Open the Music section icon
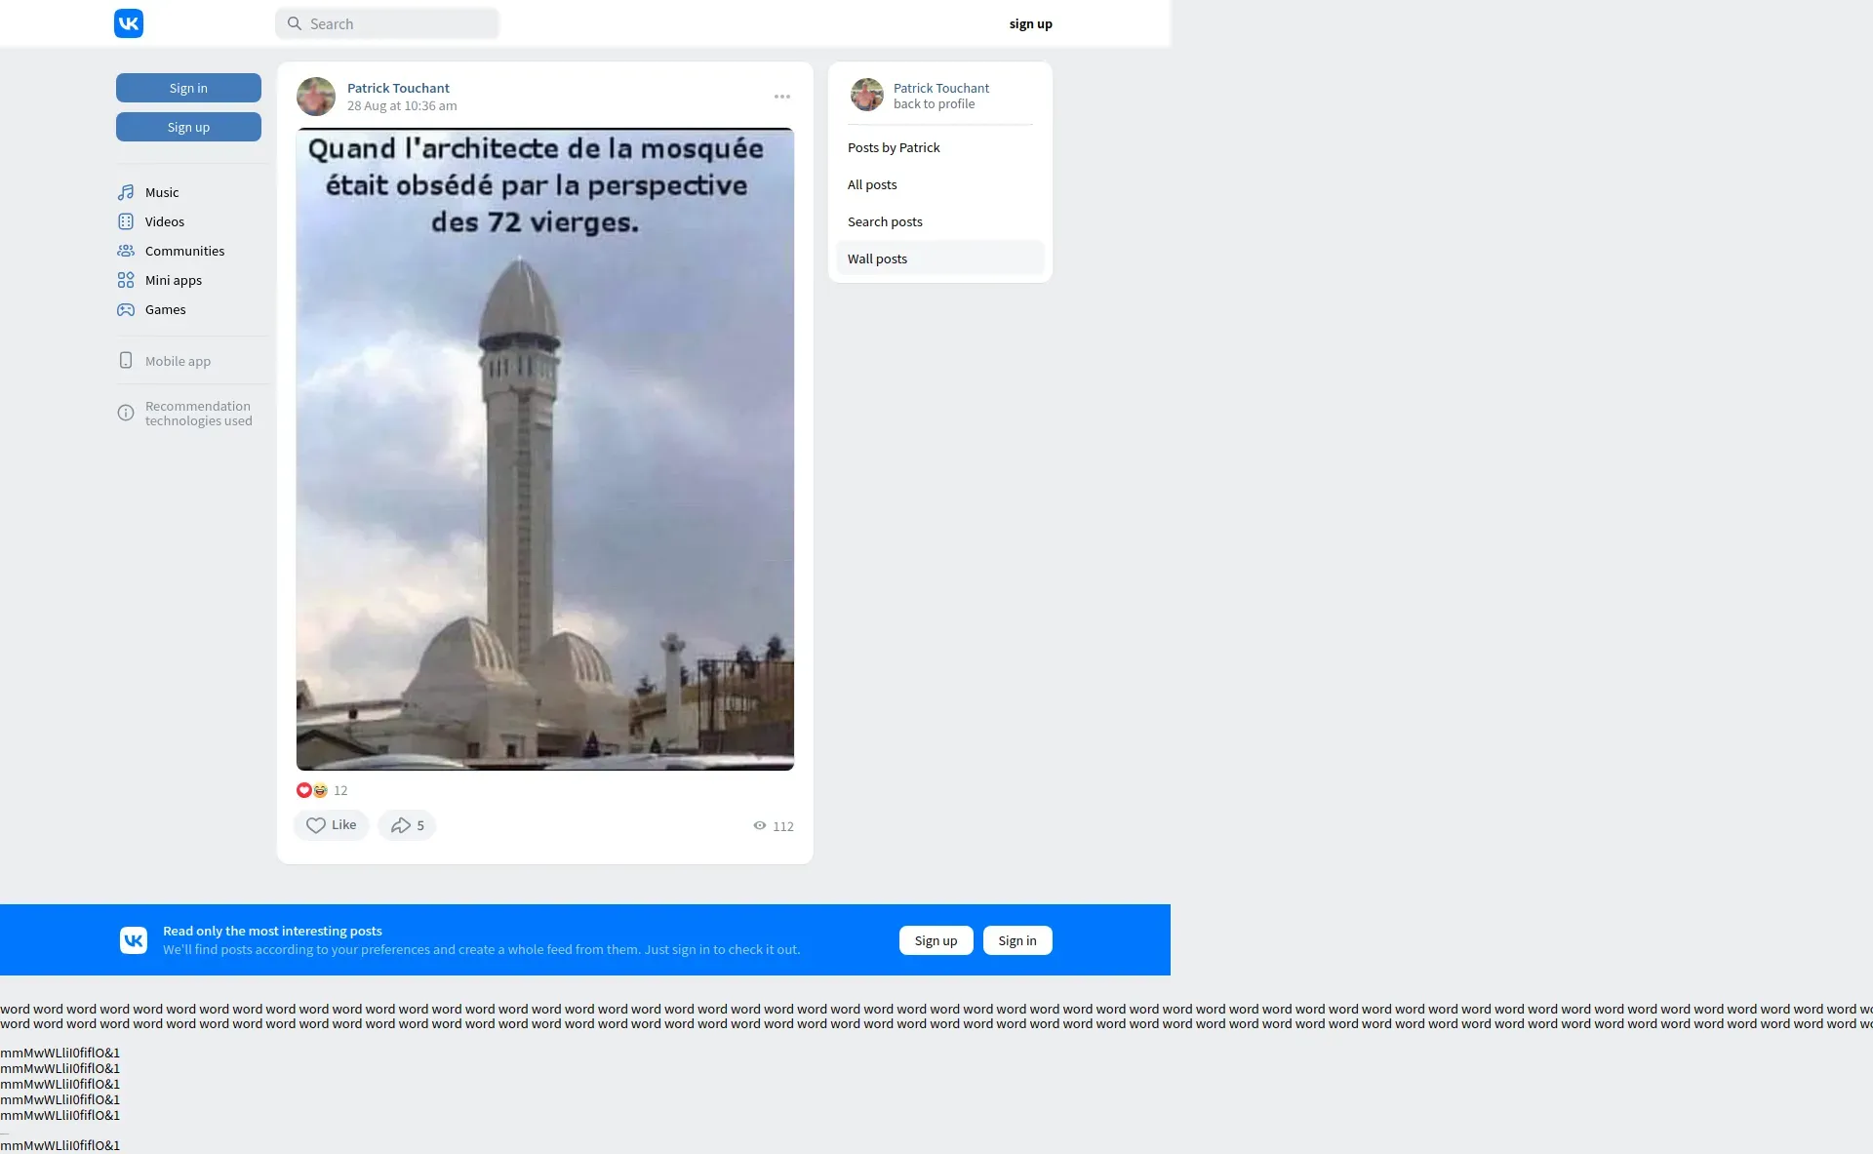Image resolution: width=1873 pixels, height=1154 pixels. [126, 192]
